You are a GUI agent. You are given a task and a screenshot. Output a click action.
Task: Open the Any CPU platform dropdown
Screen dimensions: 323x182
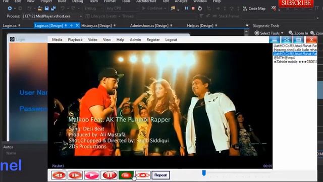click(122, 9)
